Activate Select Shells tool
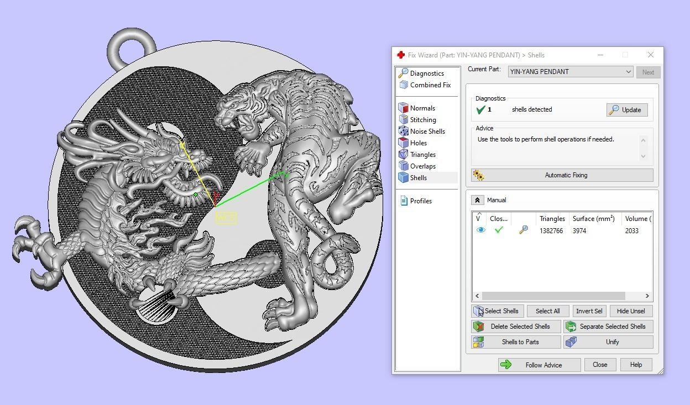 [496, 311]
